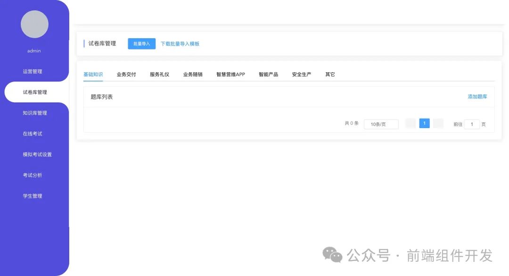Click the admin avatar icon
The height and width of the screenshot is (276, 509).
[x=33, y=24]
